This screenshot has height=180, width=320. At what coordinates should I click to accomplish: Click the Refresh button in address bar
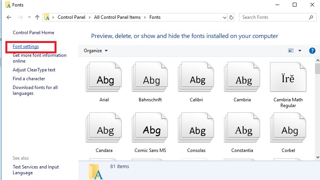(231, 17)
